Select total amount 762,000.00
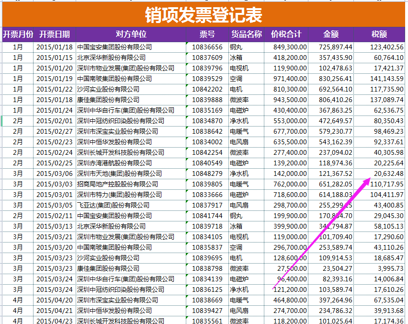Image resolution: width=408 pixels, height=324 pixels. [286, 184]
